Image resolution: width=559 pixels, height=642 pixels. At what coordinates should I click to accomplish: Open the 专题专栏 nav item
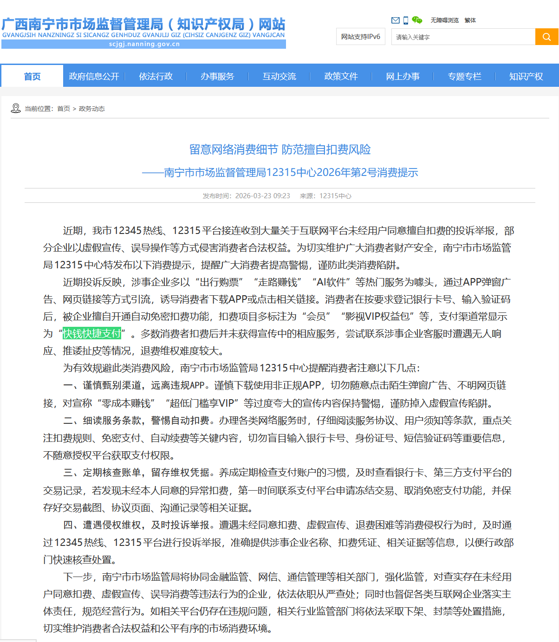pyautogui.click(x=464, y=76)
